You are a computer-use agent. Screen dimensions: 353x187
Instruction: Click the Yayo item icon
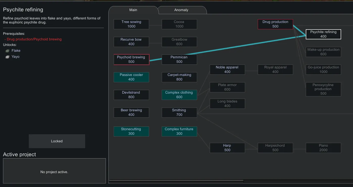(8, 57)
